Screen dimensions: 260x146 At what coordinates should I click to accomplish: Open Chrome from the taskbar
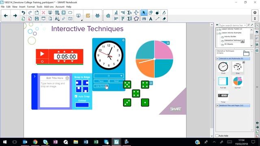point(35,142)
